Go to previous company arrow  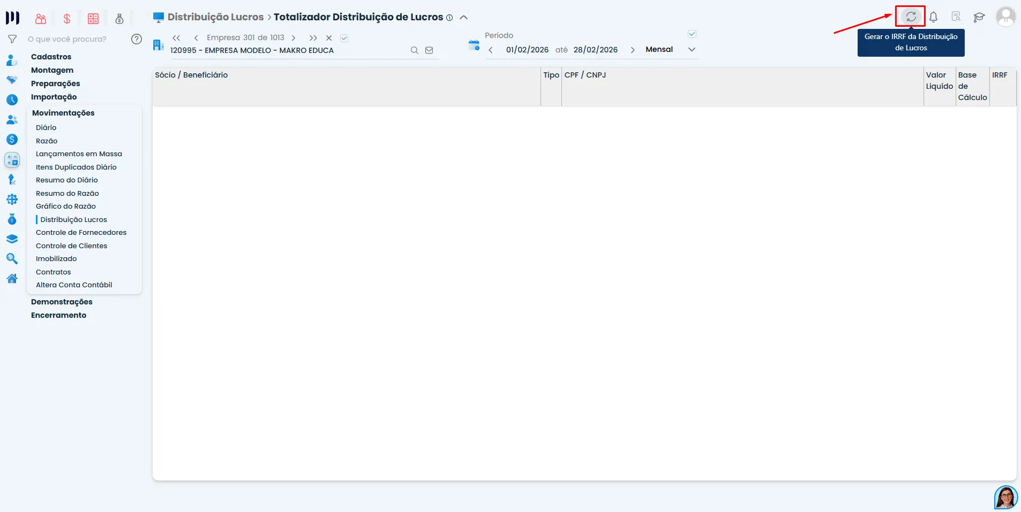[196, 38]
